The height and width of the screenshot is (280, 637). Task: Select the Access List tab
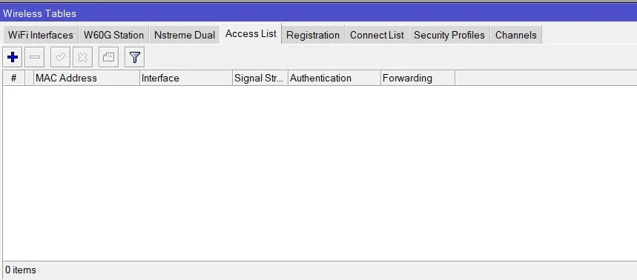[251, 34]
